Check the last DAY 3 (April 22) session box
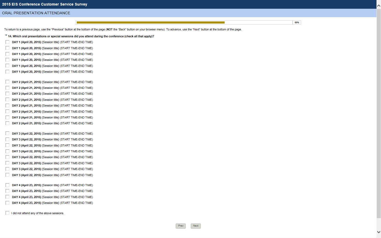The image size is (381, 238). coord(7,175)
